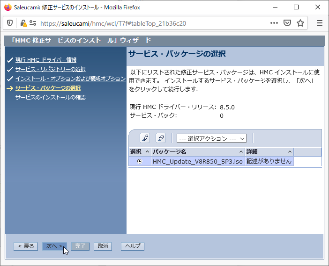Select the HMC_Update_V8R850_SP3.iso radio button

pos(139,161)
